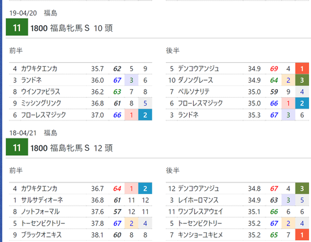The width and height of the screenshot is (311, 242).
Task: Select horse トーセンビクトリー in 2018 前半 table
Action: tap(43, 223)
